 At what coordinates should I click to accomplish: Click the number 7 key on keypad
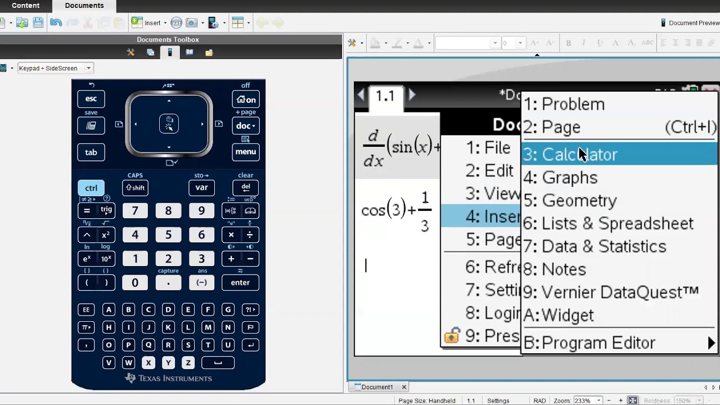(x=135, y=210)
